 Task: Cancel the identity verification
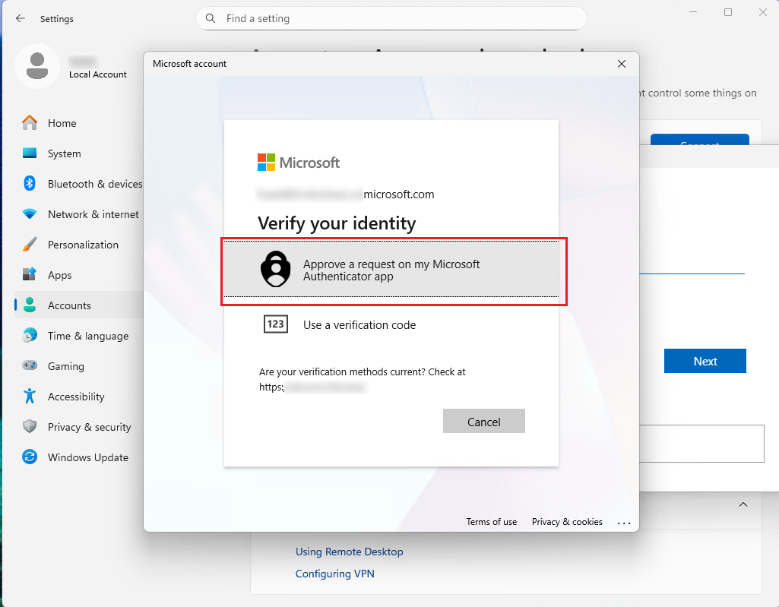(x=483, y=421)
